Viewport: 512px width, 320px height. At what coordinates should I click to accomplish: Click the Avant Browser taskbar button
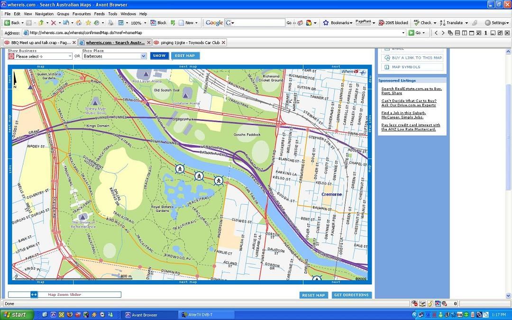(150, 315)
